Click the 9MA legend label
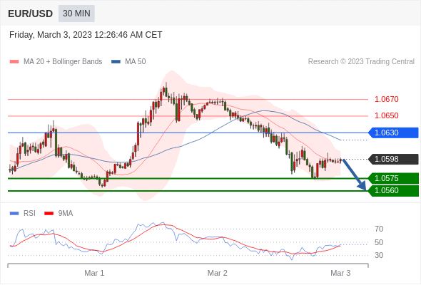The width and height of the screenshot is (421, 285). tap(66, 214)
